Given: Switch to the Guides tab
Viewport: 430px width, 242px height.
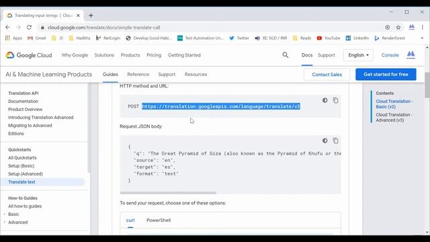Looking at the screenshot, I should (x=110, y=75).
